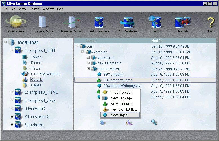
Task: Click the Pages icon in the tree
Action: (25, 85)
